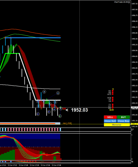Screen dimensions: 138x167
Task: Click the yellow 1951.17 price tag
Action: (135, 124)
